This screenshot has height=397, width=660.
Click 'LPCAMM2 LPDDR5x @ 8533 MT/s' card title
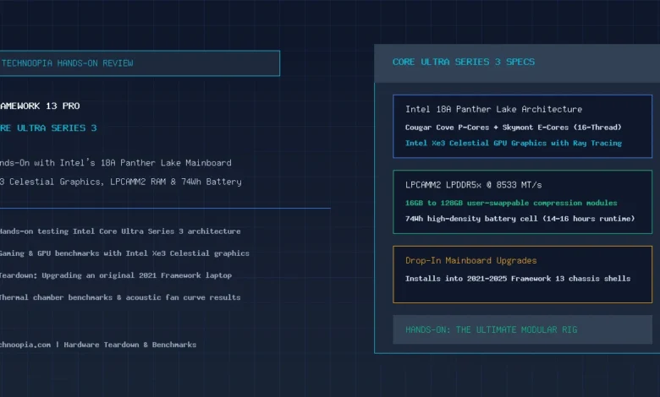(474, 185)
